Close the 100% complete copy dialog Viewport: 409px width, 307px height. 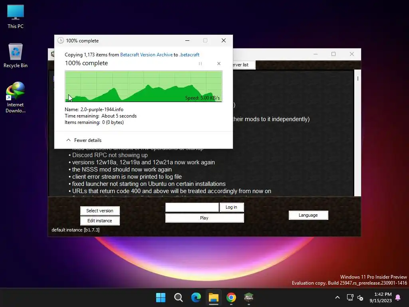click(224, 40)
